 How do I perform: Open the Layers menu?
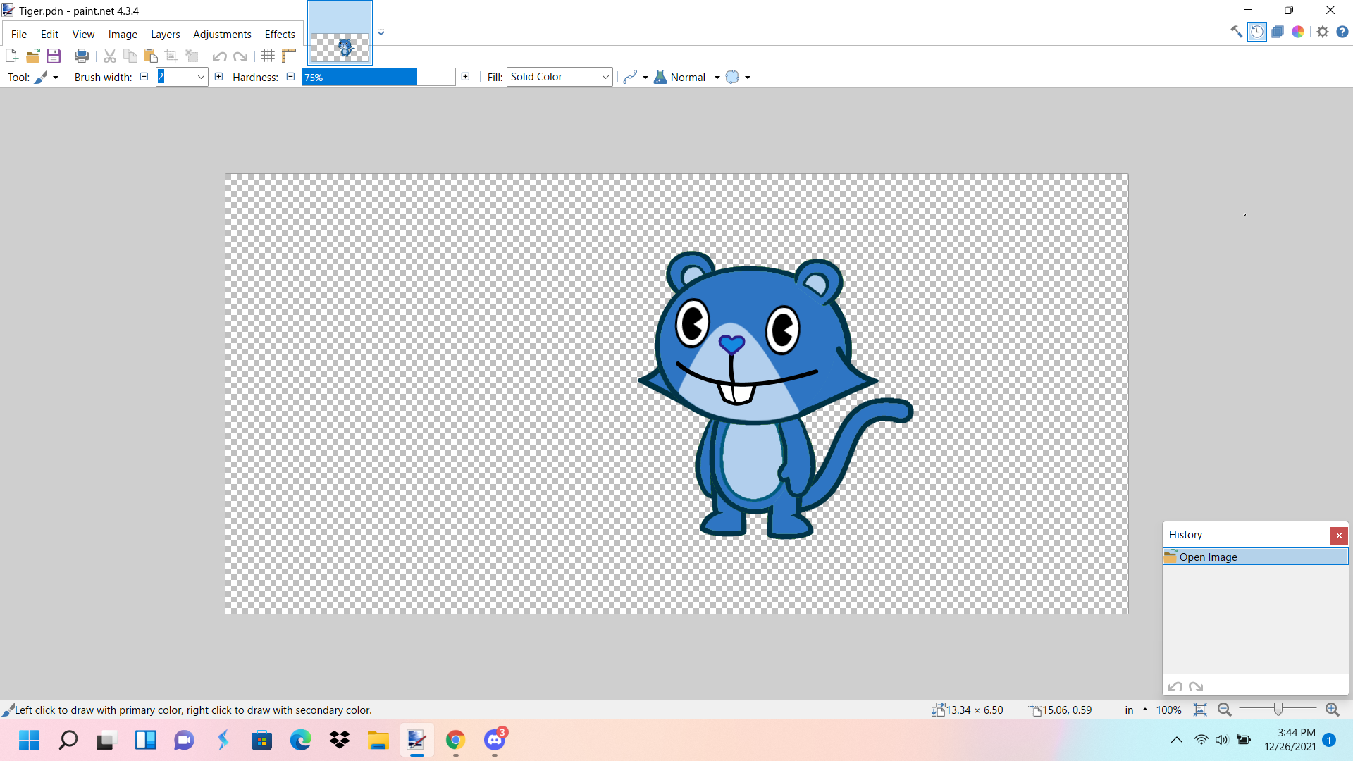click(166, 34)
